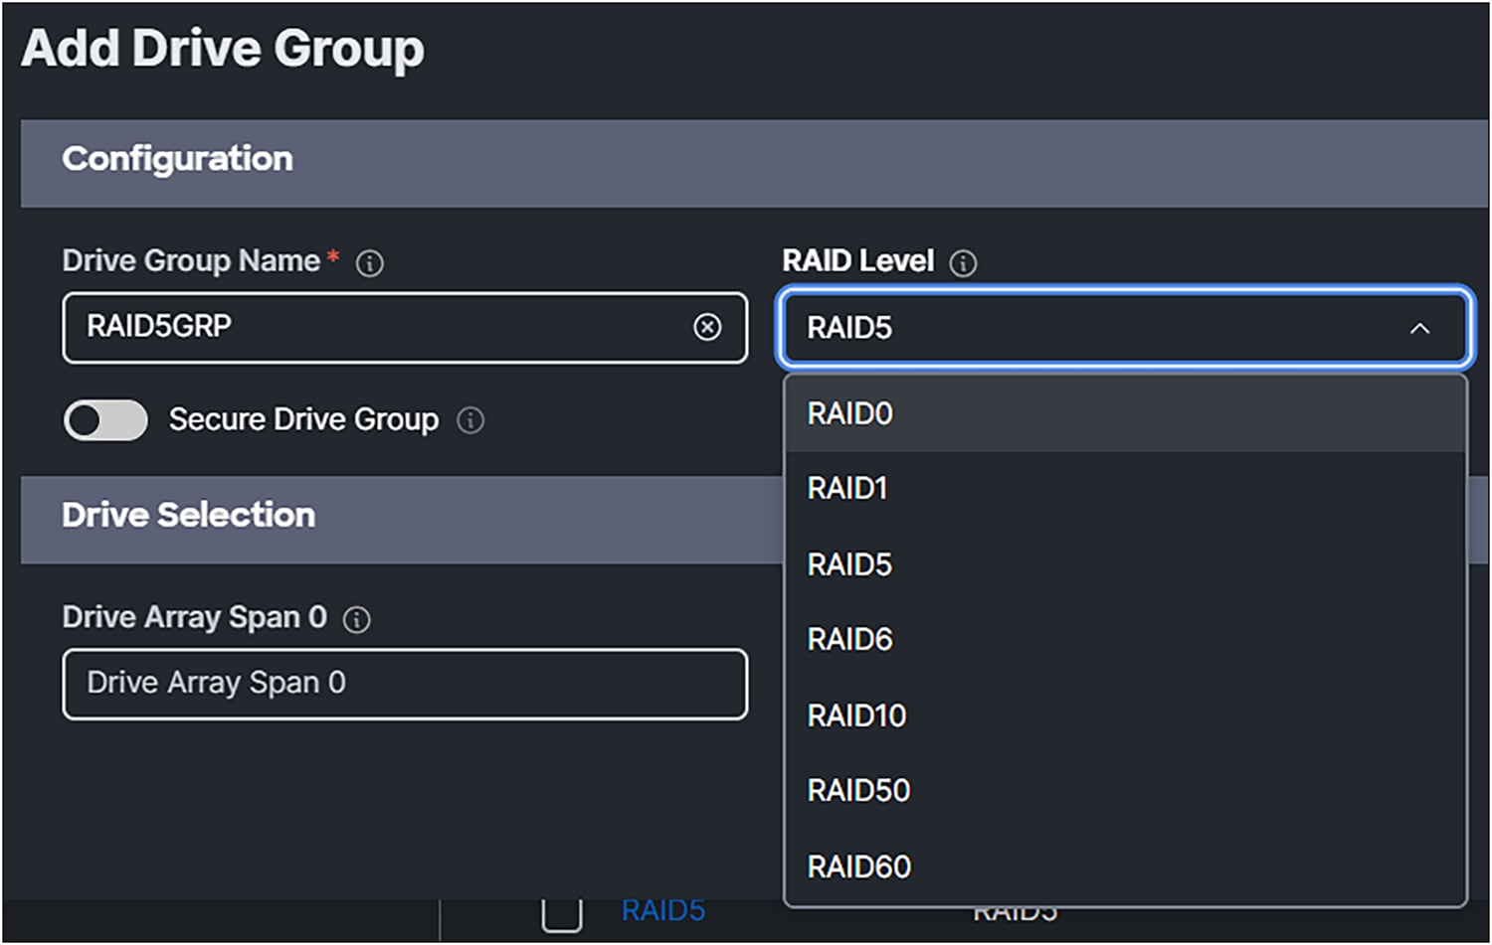1492x945 pixels.
Task: Select RAID6 from the RAID Level options
Action: (848, 640)
